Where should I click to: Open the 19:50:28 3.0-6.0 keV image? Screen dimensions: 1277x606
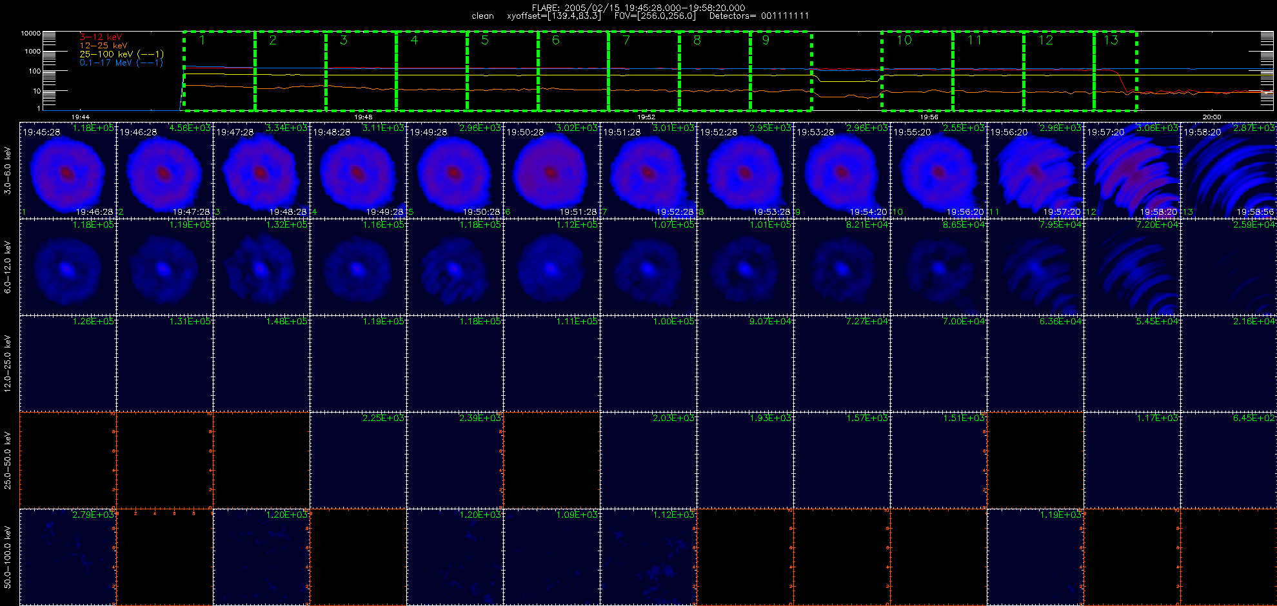pos(551,170)
